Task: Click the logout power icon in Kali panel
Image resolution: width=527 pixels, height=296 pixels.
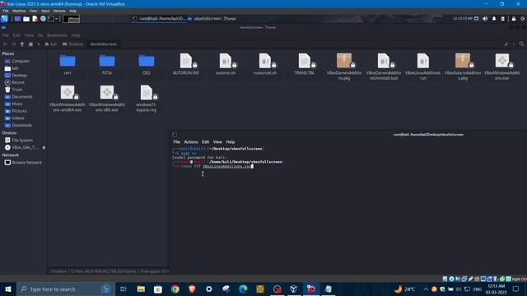Action: coord(523,19)
